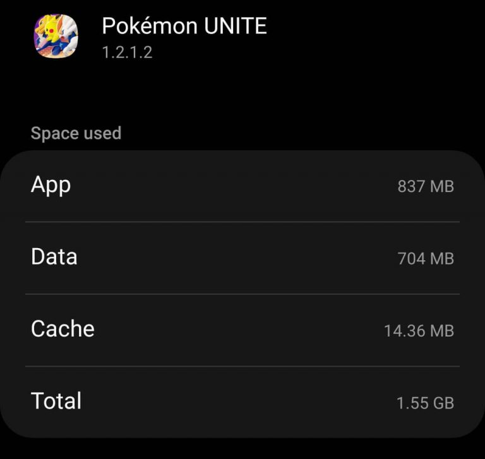The image size is (485, 459).
Task: Click the divider between Data and Cache
Action: tap(242, 294)
